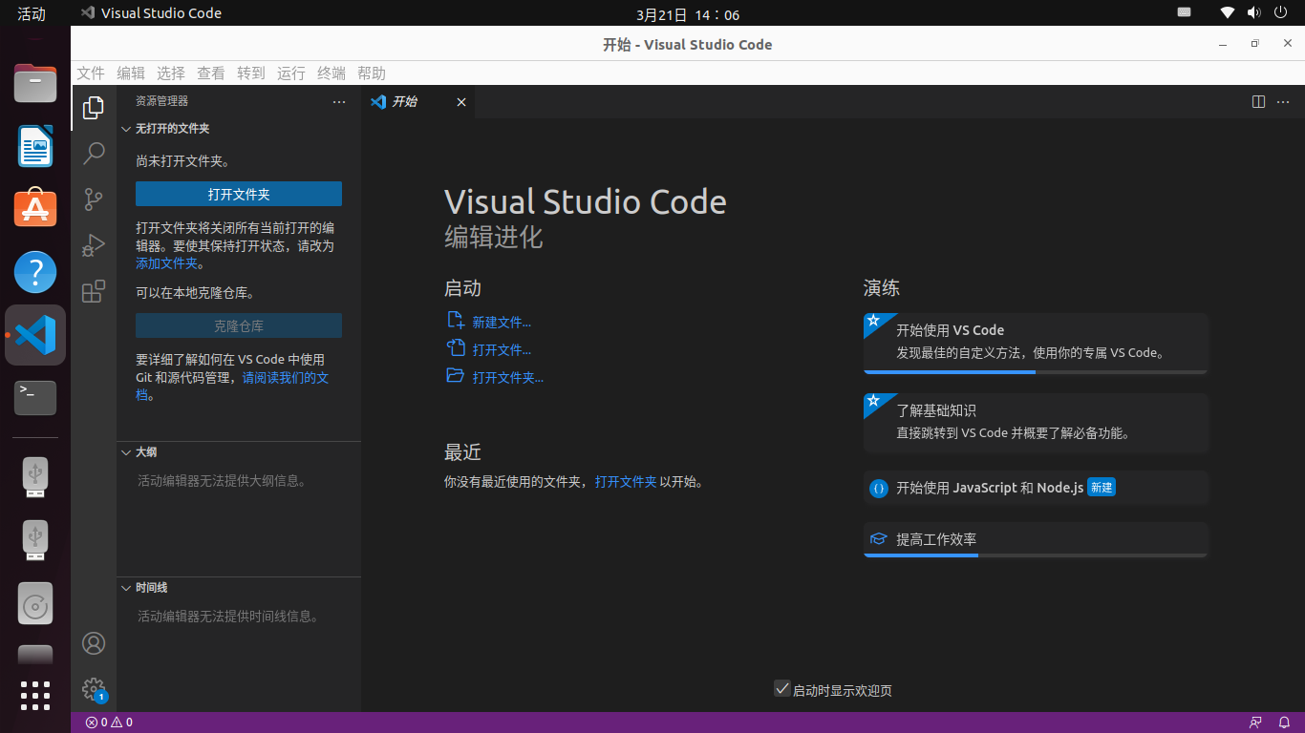The width and height of the screenshot is (1305, 733).
Task: Open the 帮助 menu
Action: coord(372,73)
